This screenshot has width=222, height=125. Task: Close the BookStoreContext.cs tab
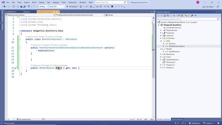(x=58, y=12)
